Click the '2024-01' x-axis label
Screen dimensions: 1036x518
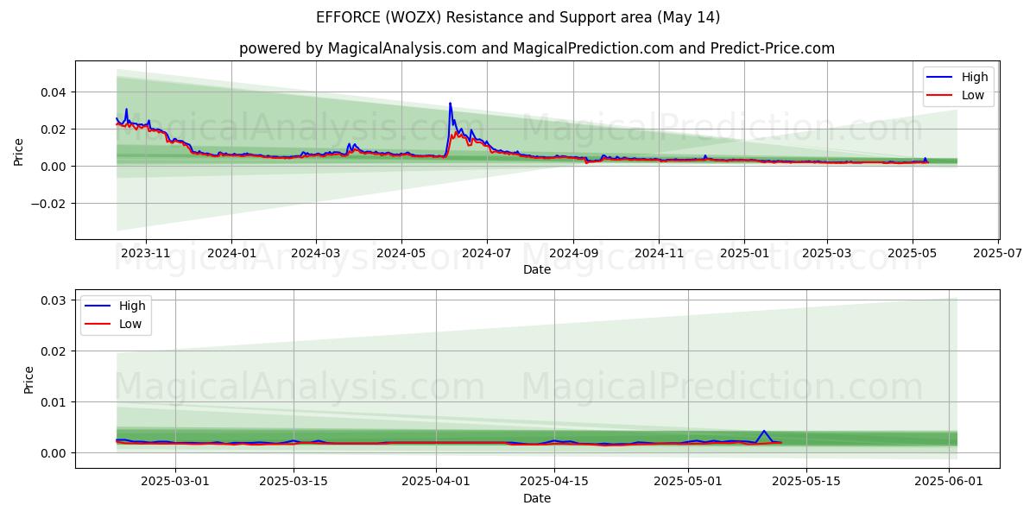point(231,253)
